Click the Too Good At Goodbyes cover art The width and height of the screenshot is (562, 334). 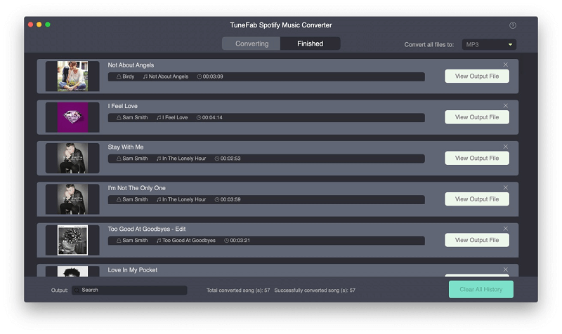coord(72,240)
